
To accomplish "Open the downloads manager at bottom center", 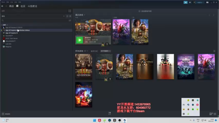I will click(x=109, y=113).
